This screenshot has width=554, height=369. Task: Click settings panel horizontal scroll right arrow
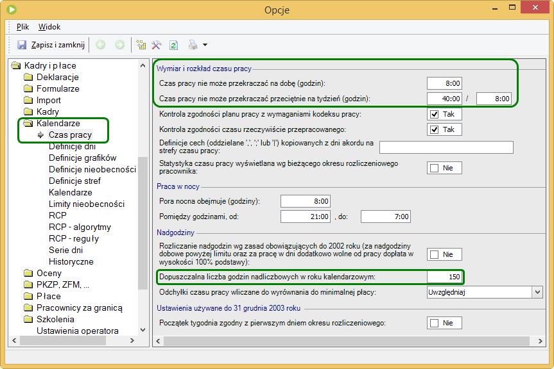click(x=541, y=341)
